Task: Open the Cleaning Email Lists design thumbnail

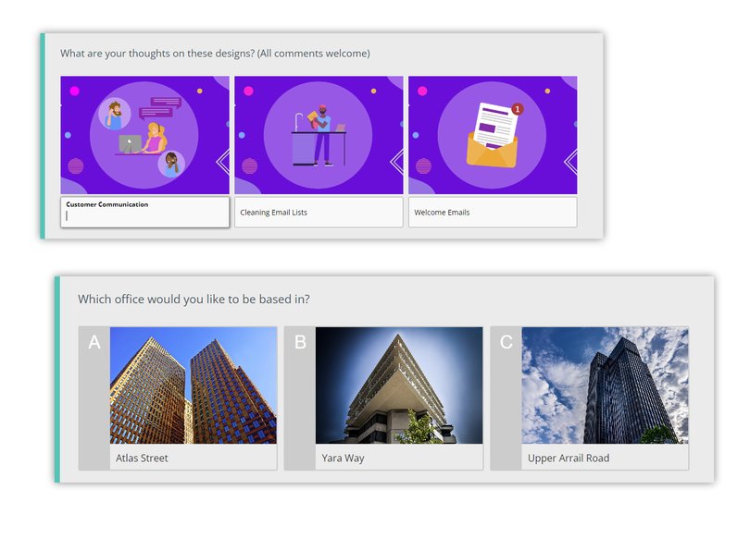Action: [319, 135]
